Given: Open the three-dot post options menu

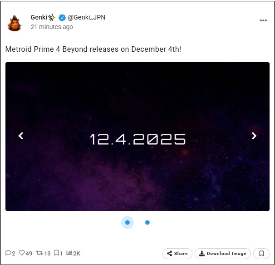Looking at the screenshot, I should (263, 20).
